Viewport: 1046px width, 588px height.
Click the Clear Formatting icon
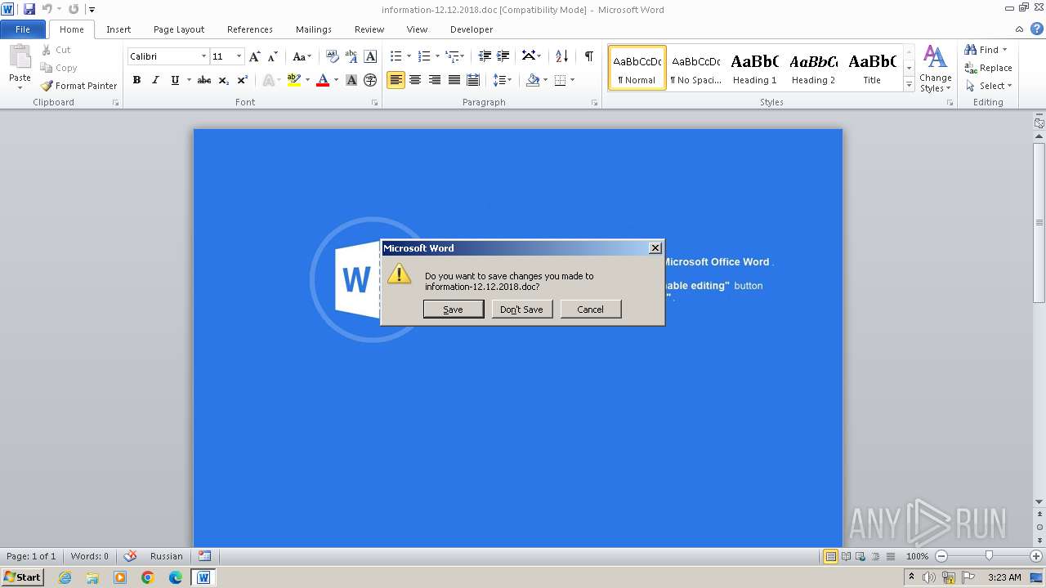(332, 56)
